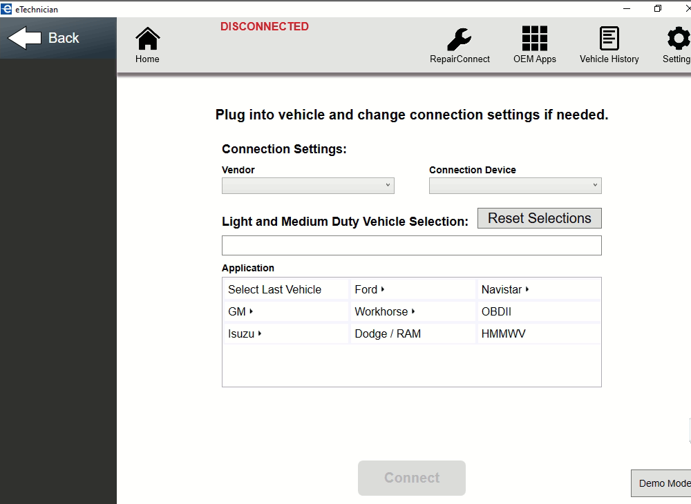The height and width of the screenshot is (504, 691).
Task: Select the OBDII application
Action: point(495,311)
